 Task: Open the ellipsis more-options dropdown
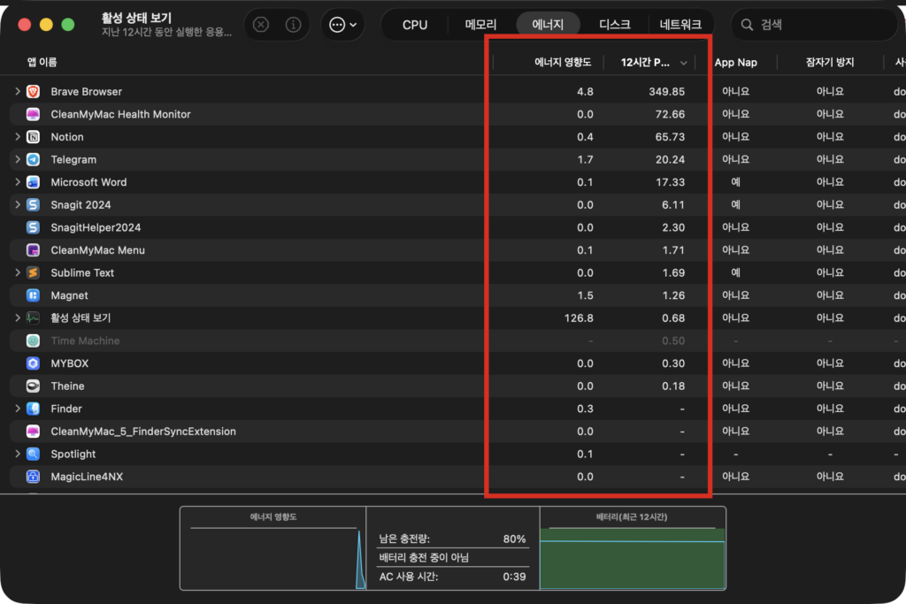[342, 25]
